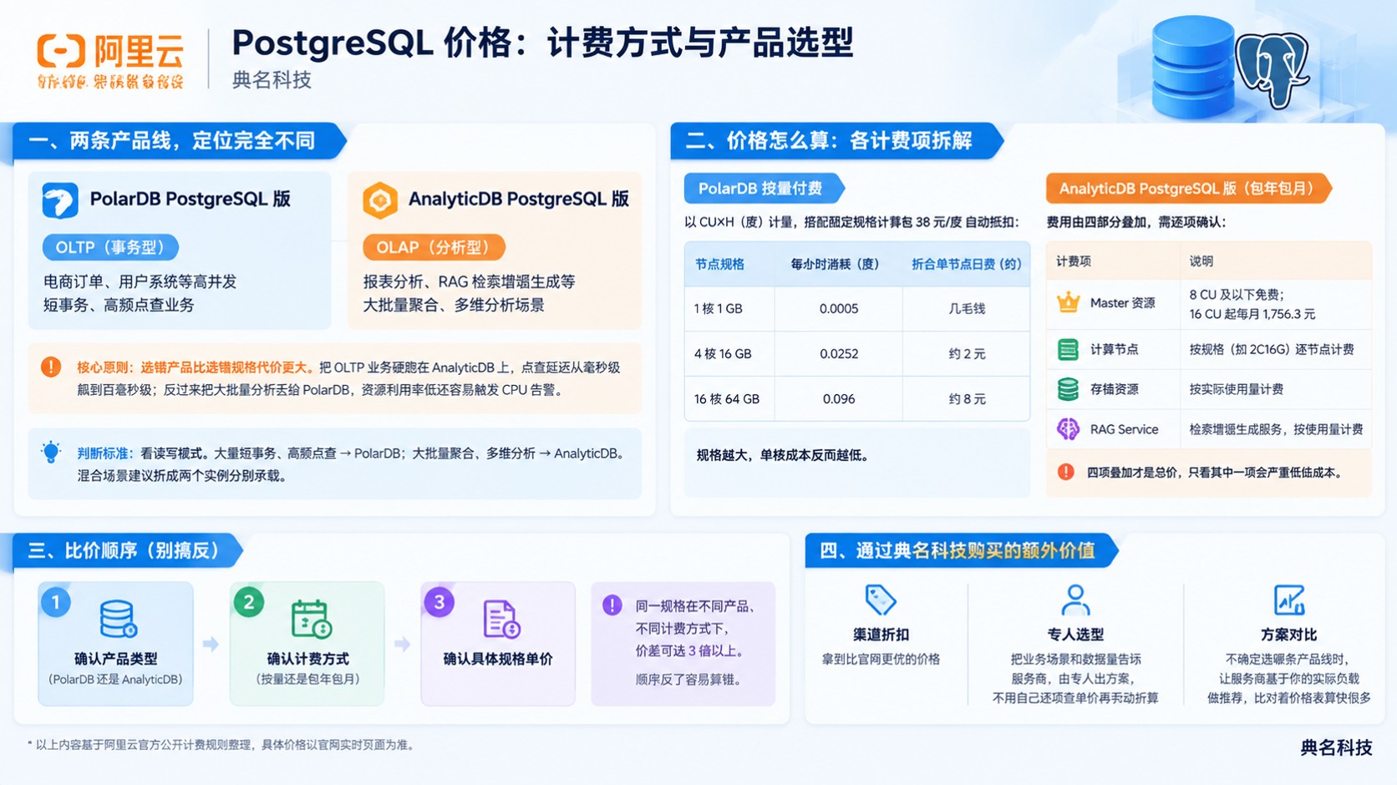The width and height of the screenshot is (1397, 785).
Task: Click the 计算节点 row icon
Action: pyautogui.click(x=1068, y=349)
